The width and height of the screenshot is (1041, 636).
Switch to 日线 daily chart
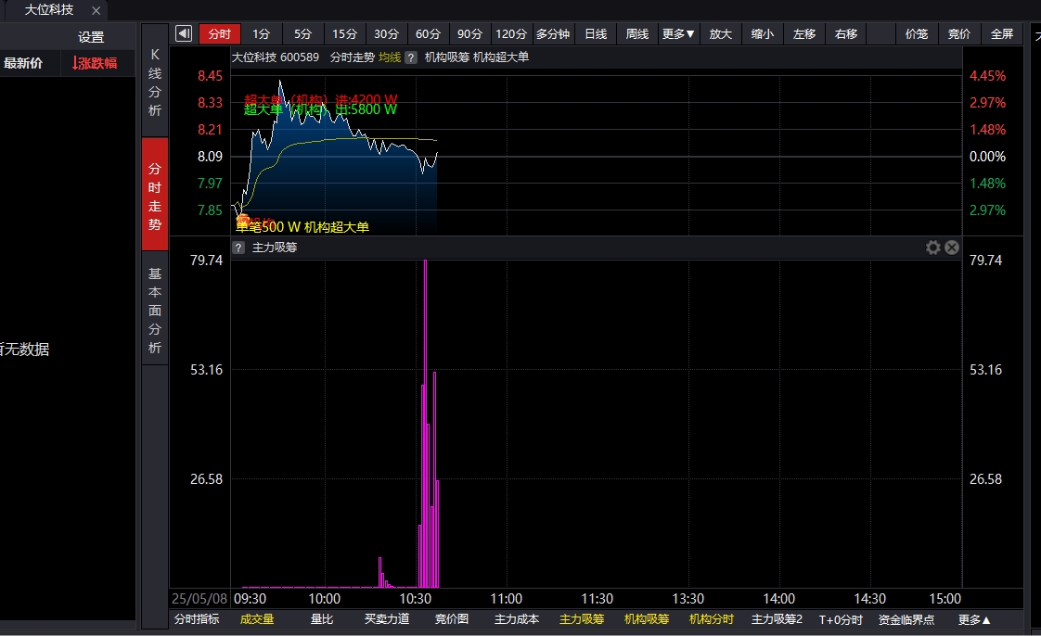tap(596, 33)
